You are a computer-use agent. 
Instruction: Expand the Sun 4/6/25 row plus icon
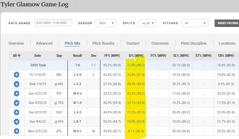tap(17, 122)
